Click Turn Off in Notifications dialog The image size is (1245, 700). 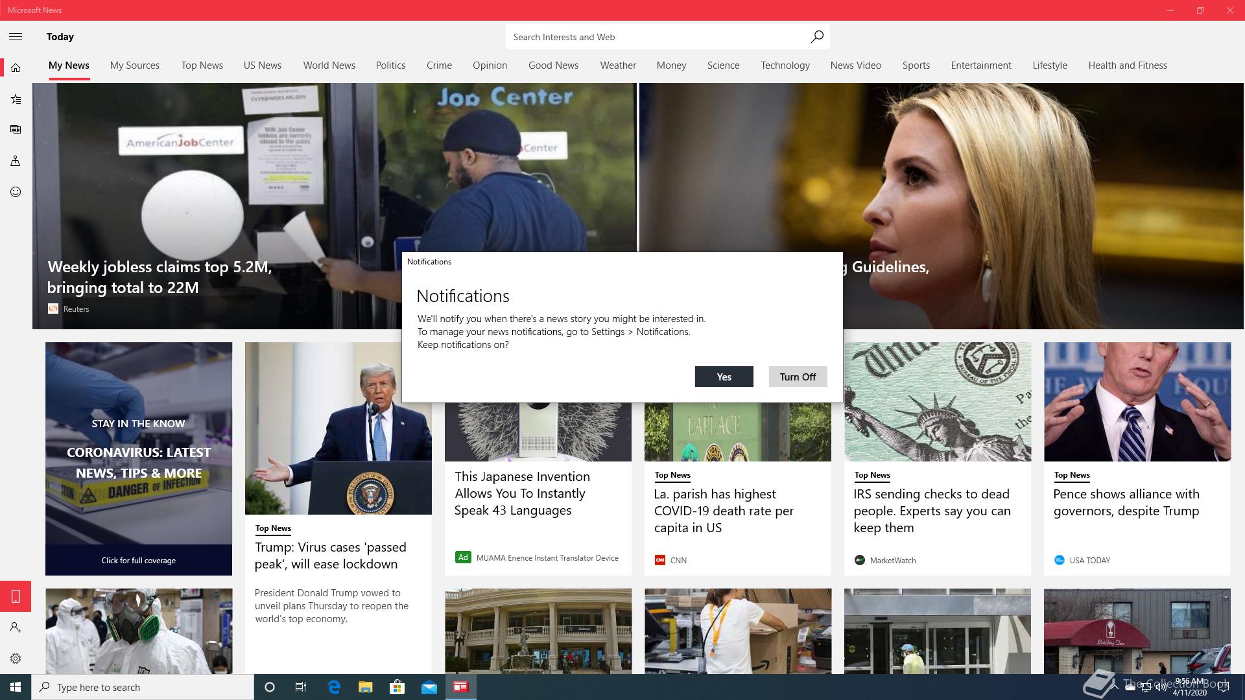pos(798,377)
